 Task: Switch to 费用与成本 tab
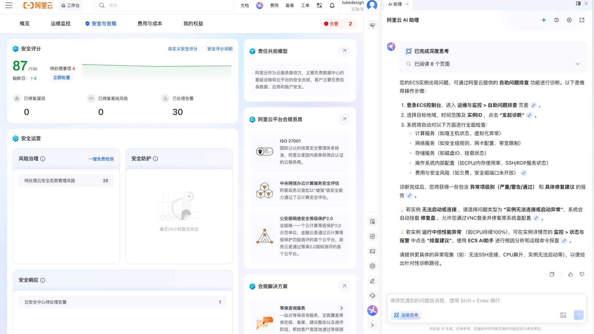(150, 24)
